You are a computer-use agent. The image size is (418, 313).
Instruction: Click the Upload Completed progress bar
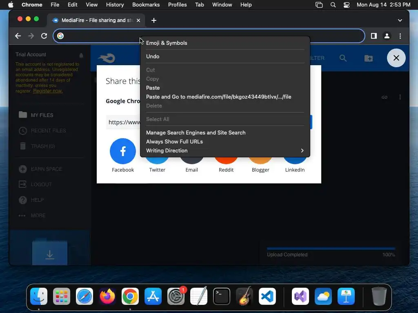[x=331, y=249]
